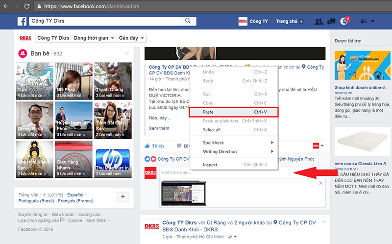
Task: Expand the Spellcheck submenu
Action: pyautogui.click(x=234, y=143)
